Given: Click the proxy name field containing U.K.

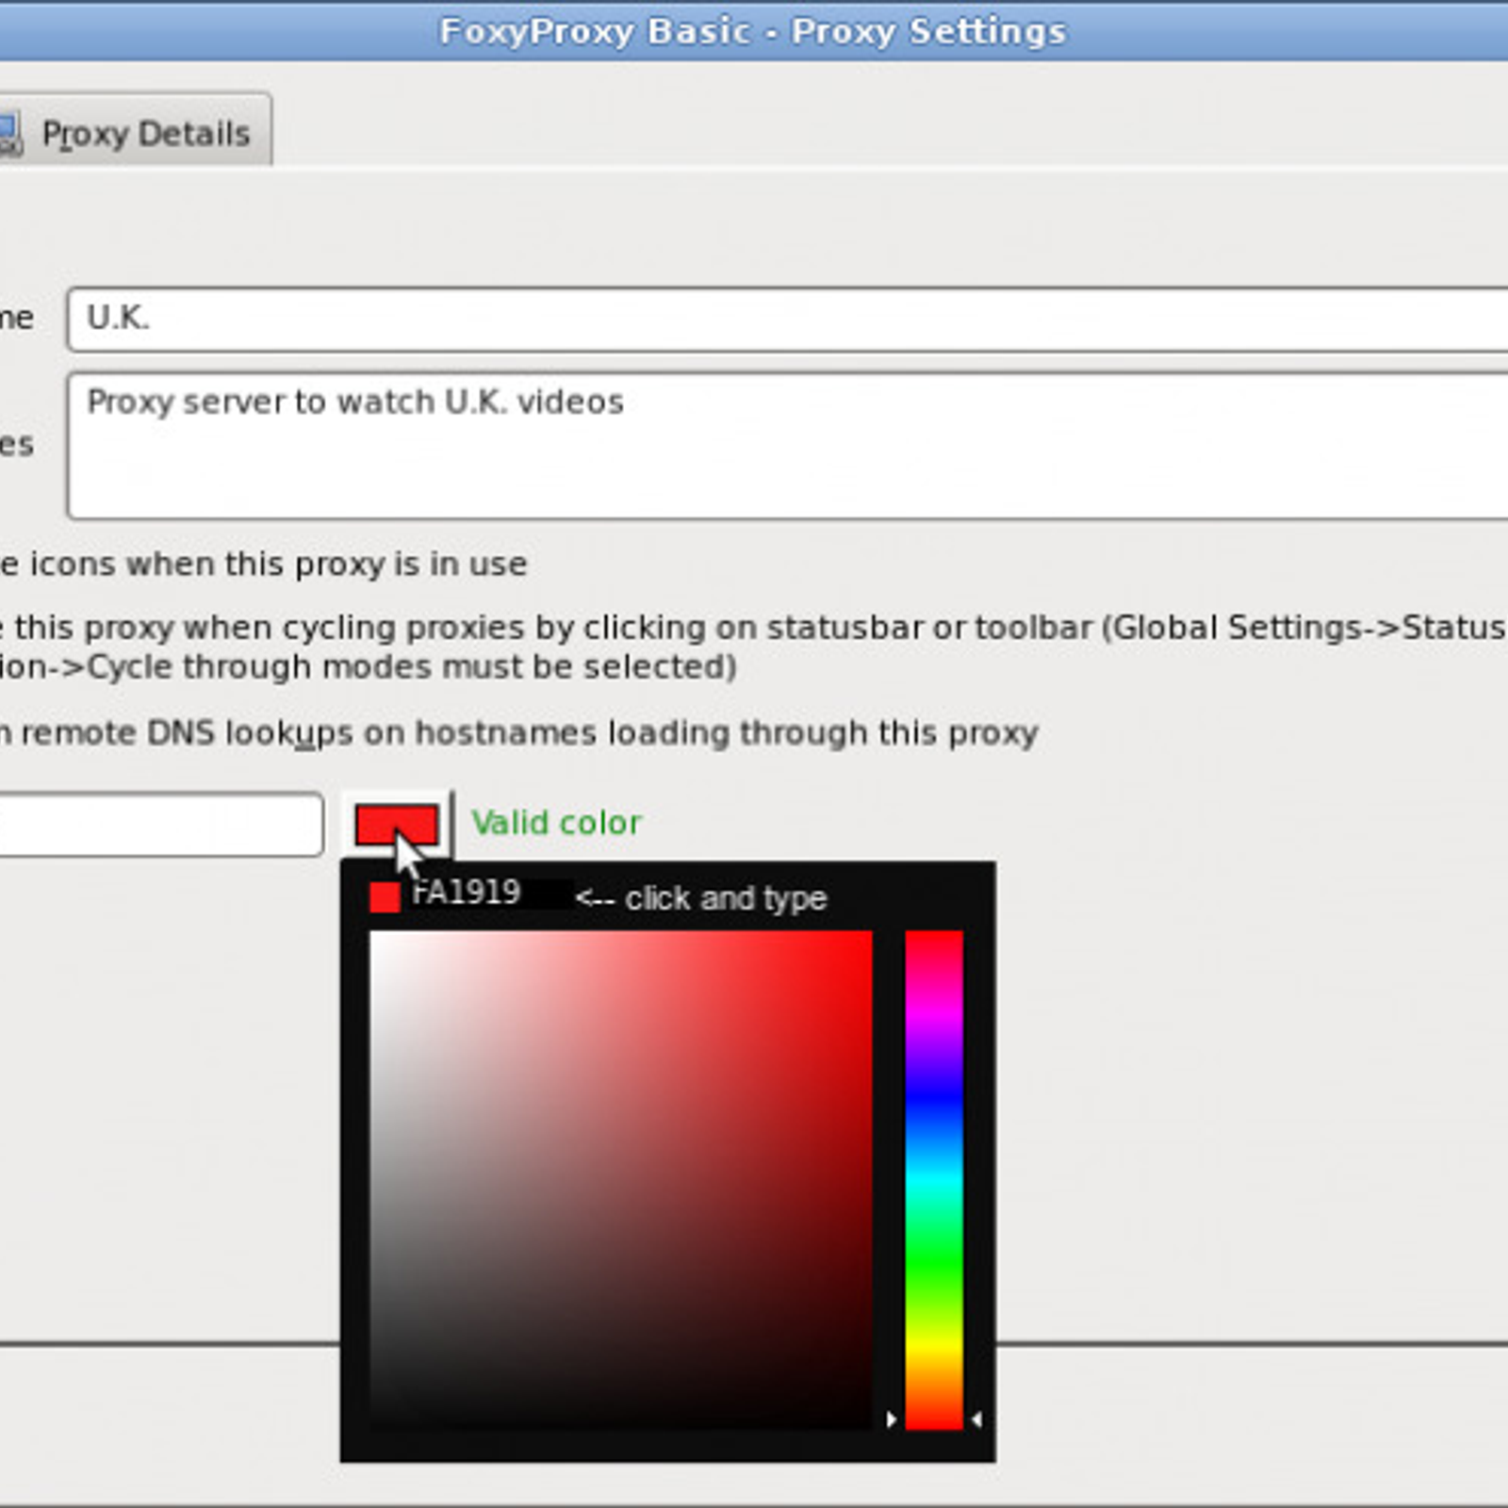Looking at the screenshot, I should click(787, 320).
